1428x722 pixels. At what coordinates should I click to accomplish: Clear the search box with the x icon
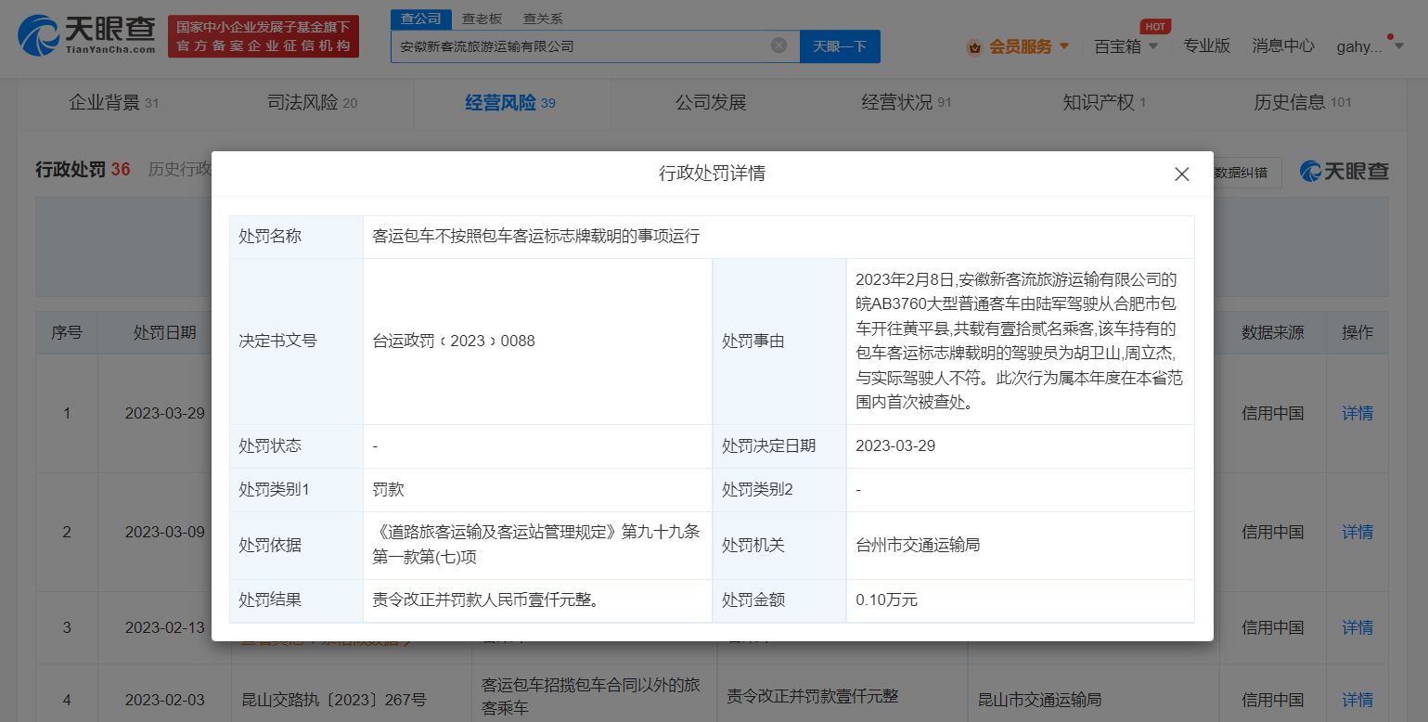click(778, 45)
